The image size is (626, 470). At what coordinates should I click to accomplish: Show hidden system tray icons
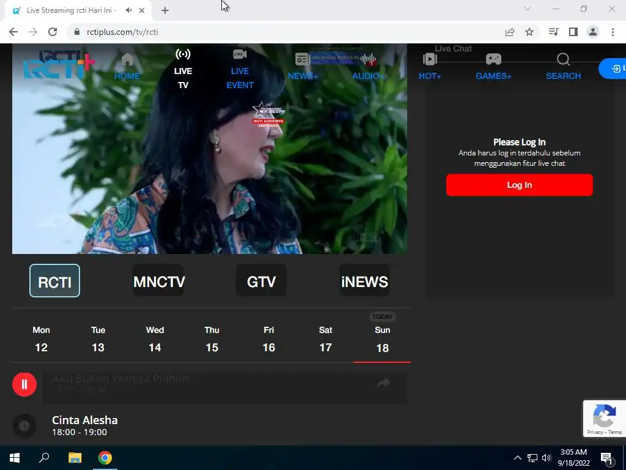pos(517,458)
